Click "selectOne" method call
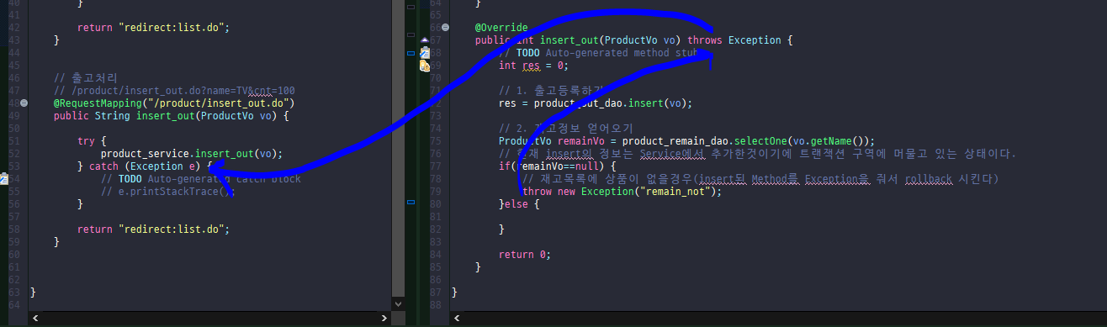This screenshot has height=327, width=1107. 760,141
